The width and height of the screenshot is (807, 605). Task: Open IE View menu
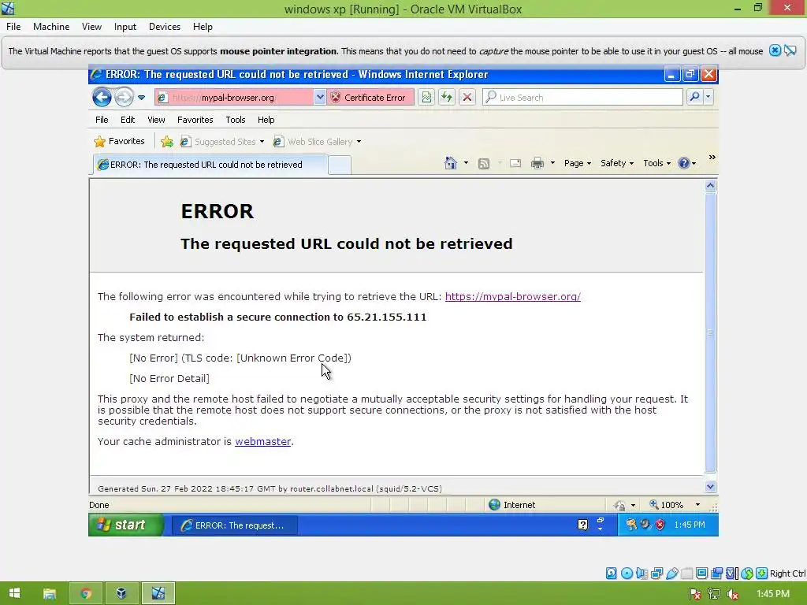pyautogui.click(x=156, y=120)
